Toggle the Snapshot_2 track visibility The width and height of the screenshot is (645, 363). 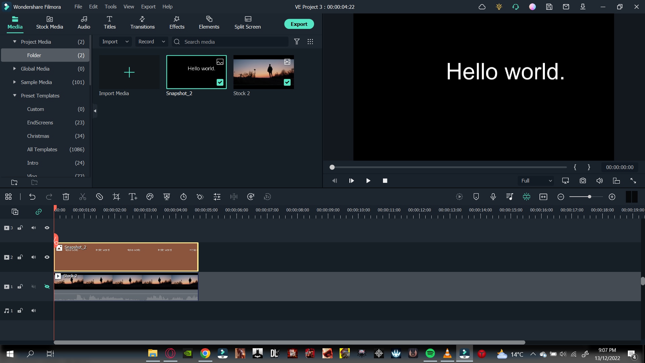click(47, 257)
